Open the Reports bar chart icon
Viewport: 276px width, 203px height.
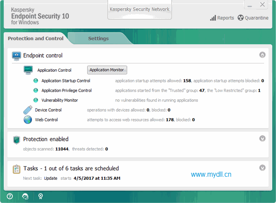click(x=213, y=18)
